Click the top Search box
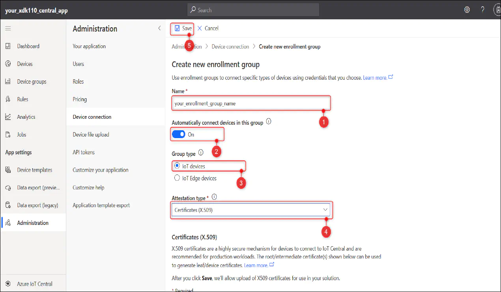Viewport: 501px width, 292px height. pyautogui.click(x=253, y=10)
